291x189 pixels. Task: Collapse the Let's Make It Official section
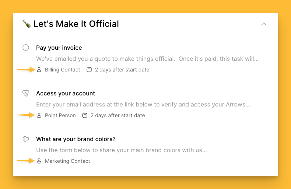pos(263,24)
